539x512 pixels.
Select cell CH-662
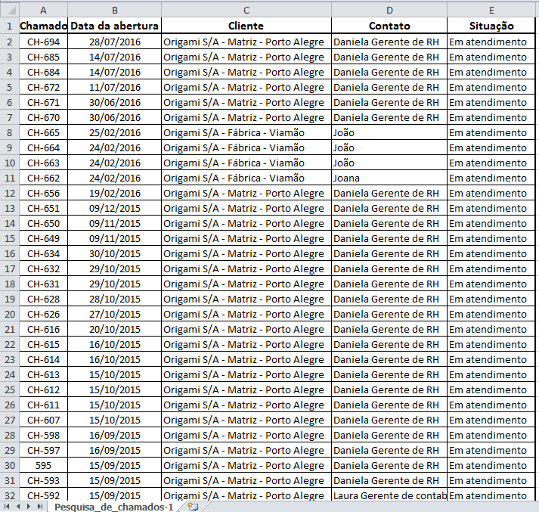(43, 178)
